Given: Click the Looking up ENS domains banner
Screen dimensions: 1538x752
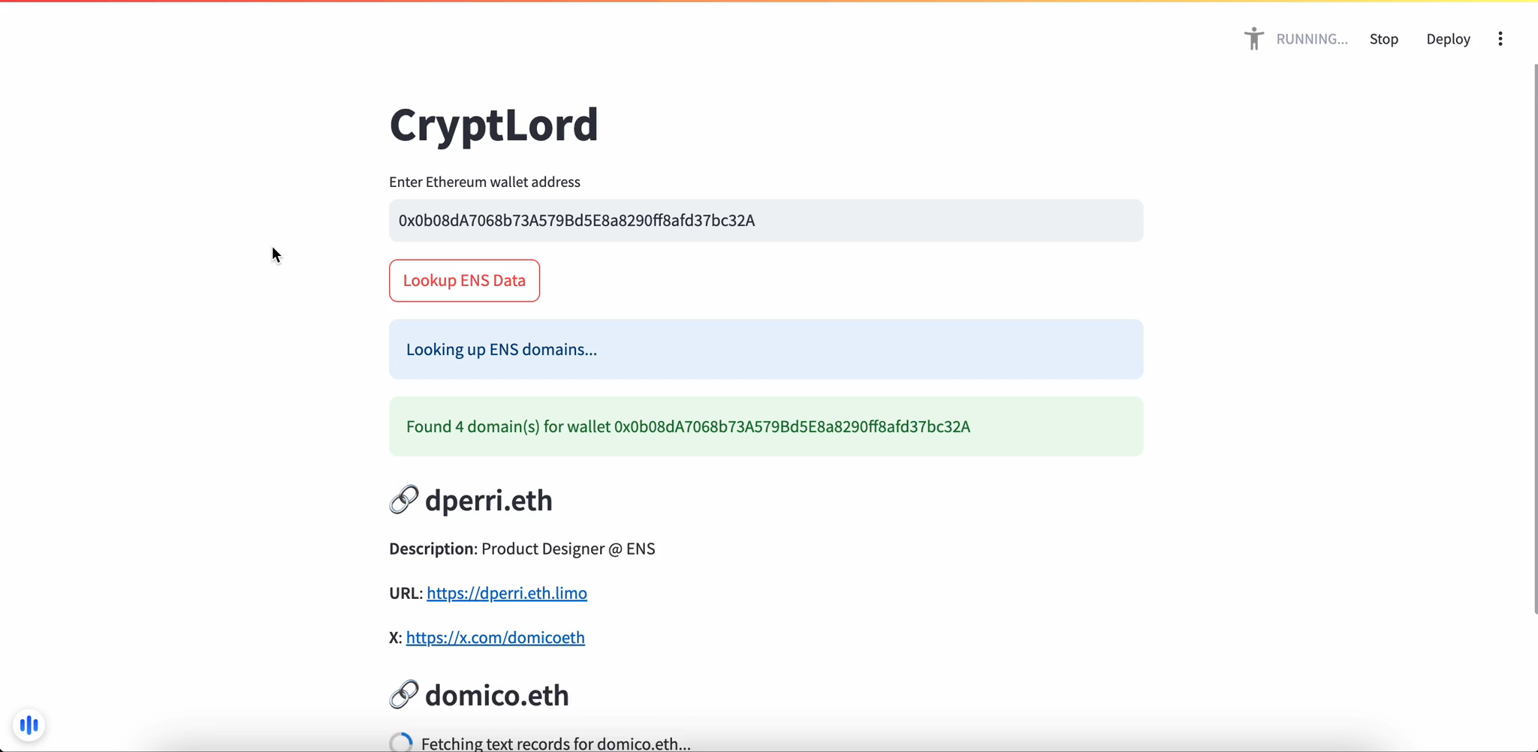Looking at the screenshot, I should (765, 348).
